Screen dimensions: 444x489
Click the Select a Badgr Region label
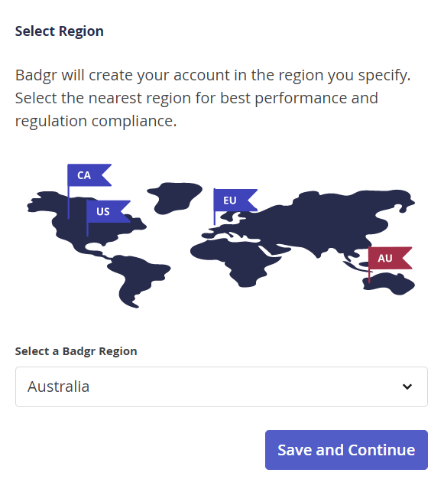coord(76,351)
